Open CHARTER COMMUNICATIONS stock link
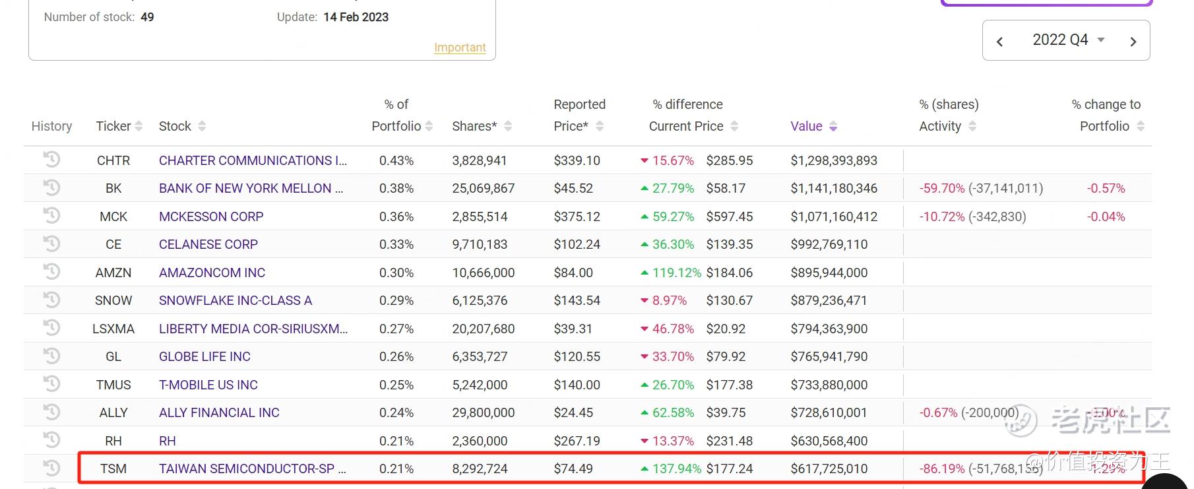 253,160
